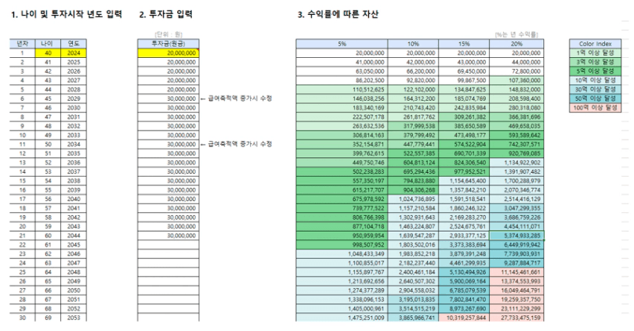Image resolution: width=634 pixels, height=331 pixels.
Task: Click the 나이 column header
Action: [48, 44]
